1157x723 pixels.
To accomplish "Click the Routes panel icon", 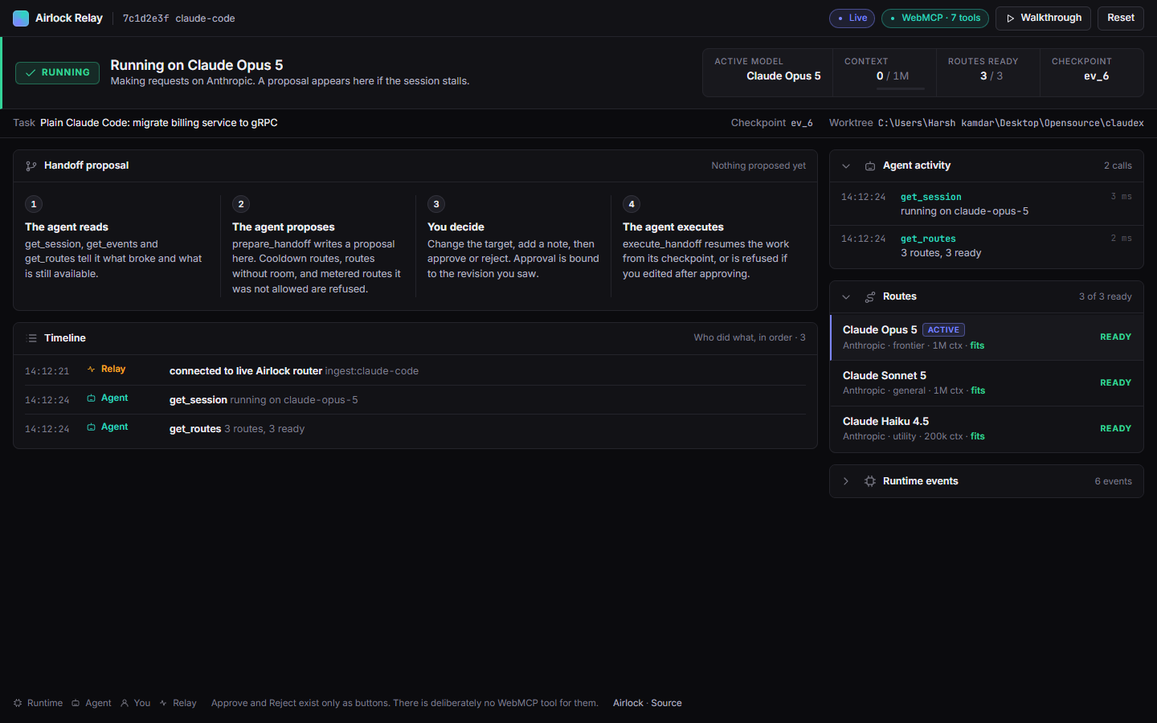I will click(x=870, y=297).
